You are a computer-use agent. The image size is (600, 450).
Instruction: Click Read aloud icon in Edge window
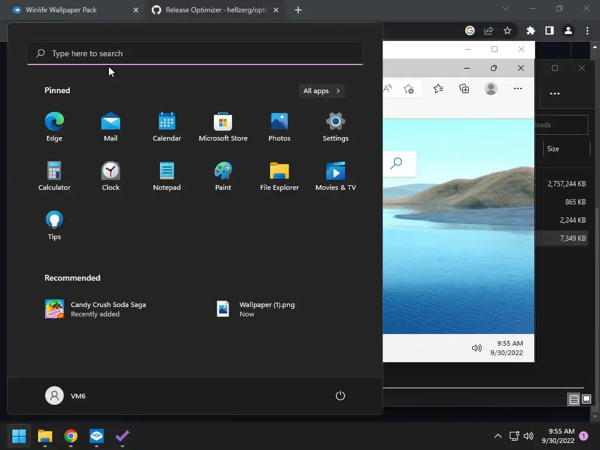pos(388,89)
